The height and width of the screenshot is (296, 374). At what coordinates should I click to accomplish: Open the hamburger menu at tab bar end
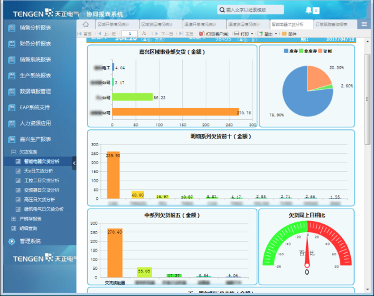[364, 24]
